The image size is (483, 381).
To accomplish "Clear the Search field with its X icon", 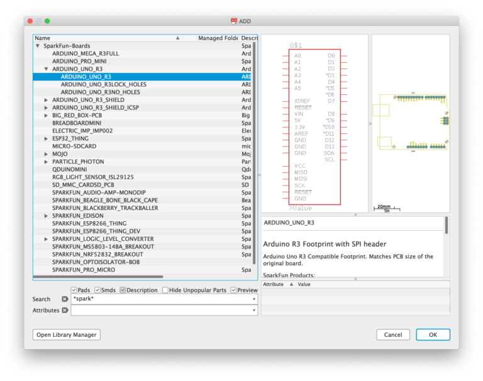I will pos(65,299).
